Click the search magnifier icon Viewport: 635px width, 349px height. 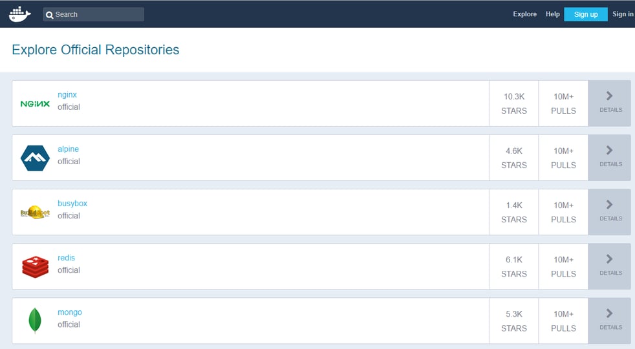[x=50, y=15]
